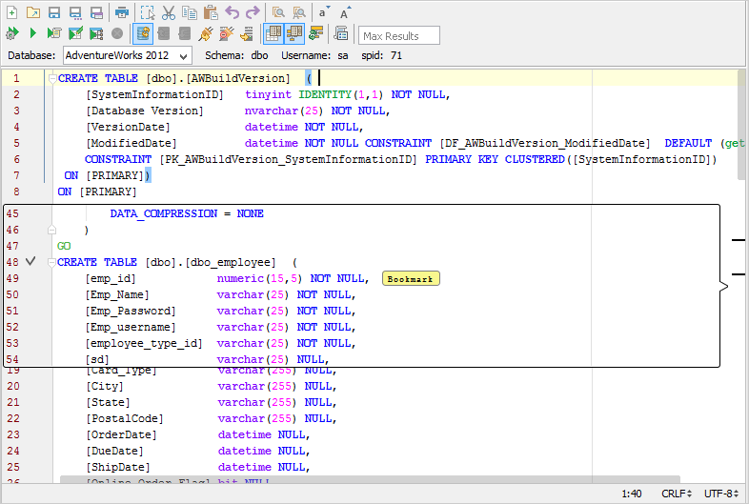Click the Paste clipboard icon

tap(211, 12)
